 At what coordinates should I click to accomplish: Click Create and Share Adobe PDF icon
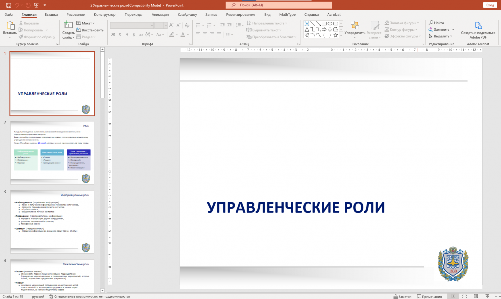coord(478,26)
